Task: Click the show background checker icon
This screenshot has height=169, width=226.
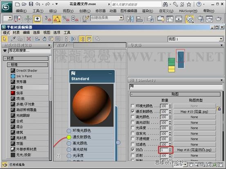Action: 58,39
